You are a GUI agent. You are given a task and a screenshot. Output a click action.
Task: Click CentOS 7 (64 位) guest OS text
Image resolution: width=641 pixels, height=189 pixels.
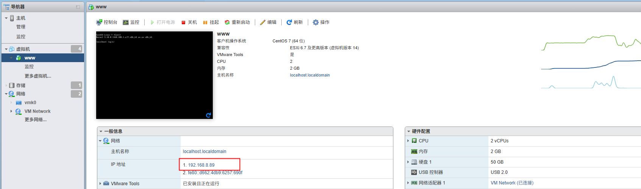coord(289,41)
